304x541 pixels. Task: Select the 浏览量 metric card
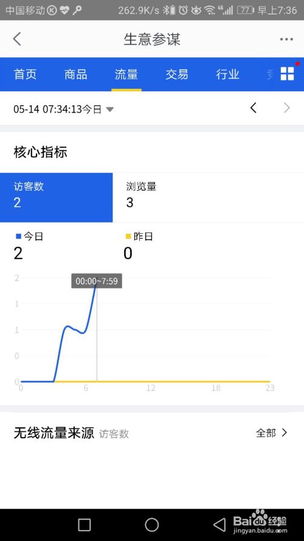[208, 197]
